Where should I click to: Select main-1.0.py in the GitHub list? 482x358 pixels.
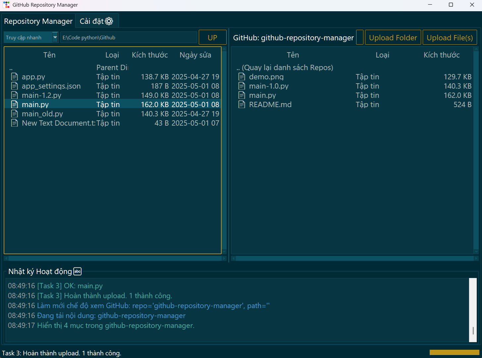352,86
